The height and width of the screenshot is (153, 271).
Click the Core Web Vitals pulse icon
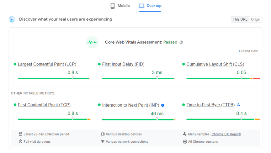tap(92, 42)
